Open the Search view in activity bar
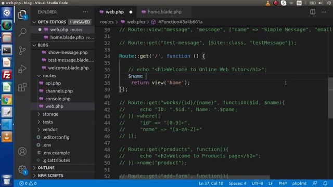Screen dimensions: 333x187 22,32
